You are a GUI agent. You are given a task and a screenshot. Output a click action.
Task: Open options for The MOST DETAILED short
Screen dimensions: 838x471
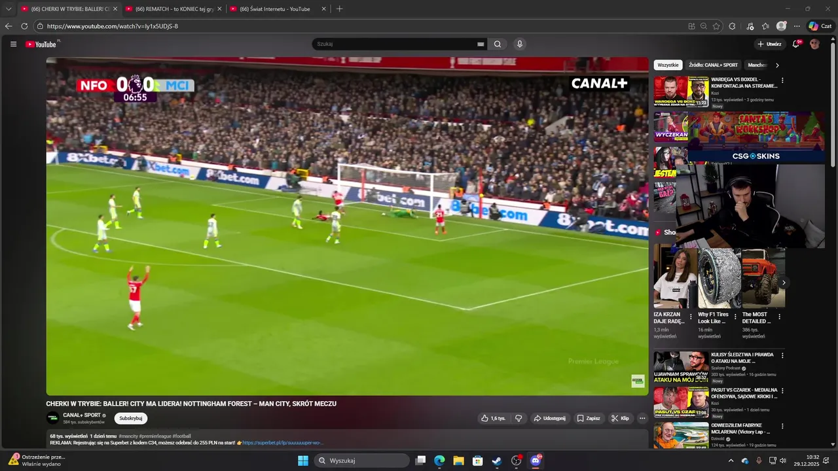click(x=779, y=317)
